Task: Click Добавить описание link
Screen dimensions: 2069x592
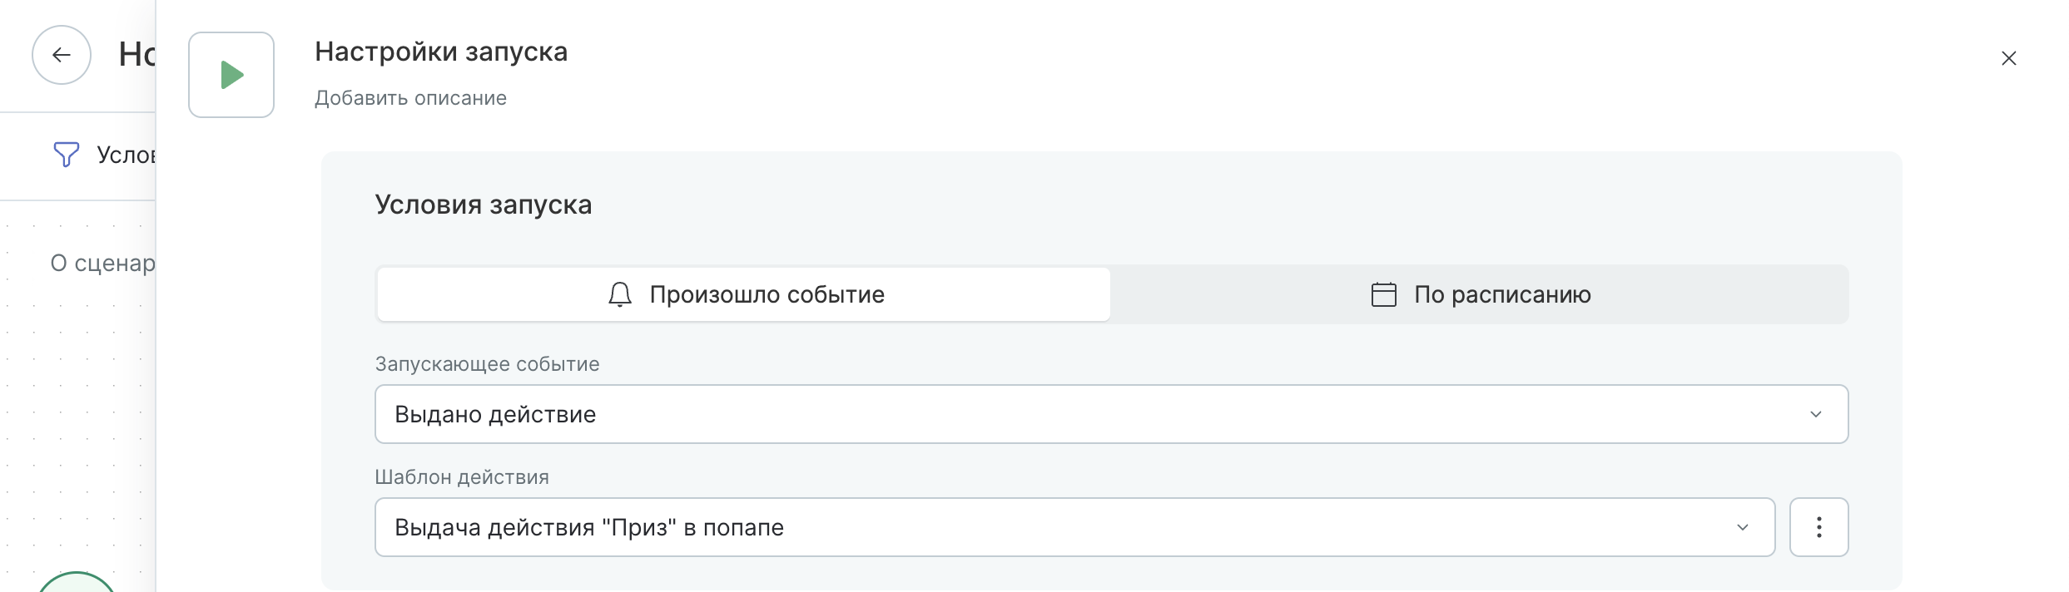Action: pyautogui.click(x=410, y=98)
